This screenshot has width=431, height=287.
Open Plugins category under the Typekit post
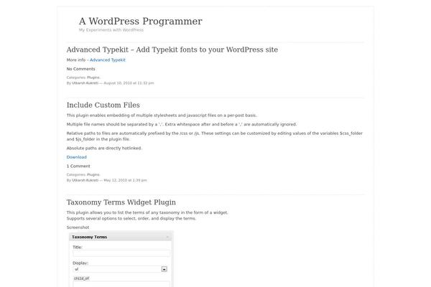pyautogui.click(x=93, y=77)
